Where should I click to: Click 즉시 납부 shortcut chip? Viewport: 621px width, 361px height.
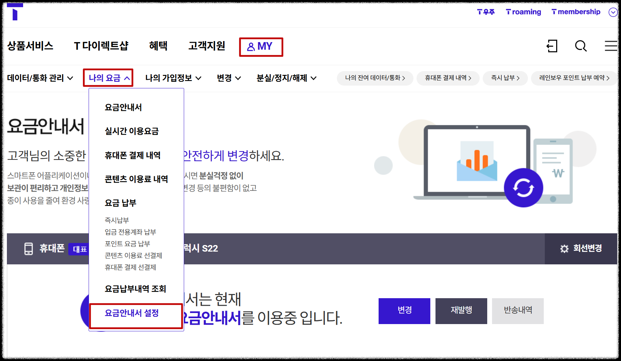[505, 78]
